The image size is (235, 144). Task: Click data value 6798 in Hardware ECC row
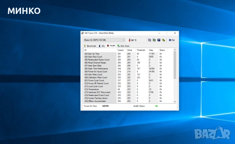pos(151,92)
